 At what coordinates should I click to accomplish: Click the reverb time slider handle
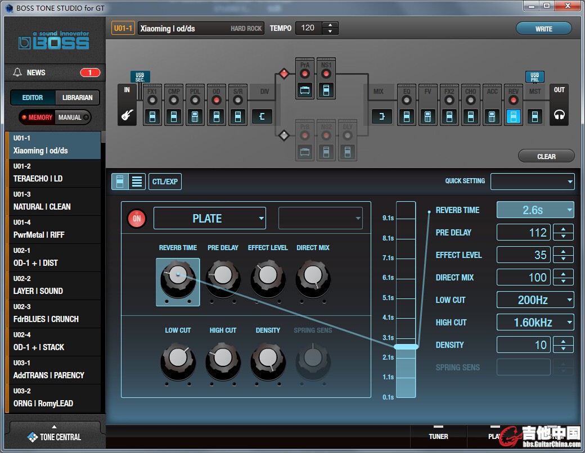click(x=406, y=347)
